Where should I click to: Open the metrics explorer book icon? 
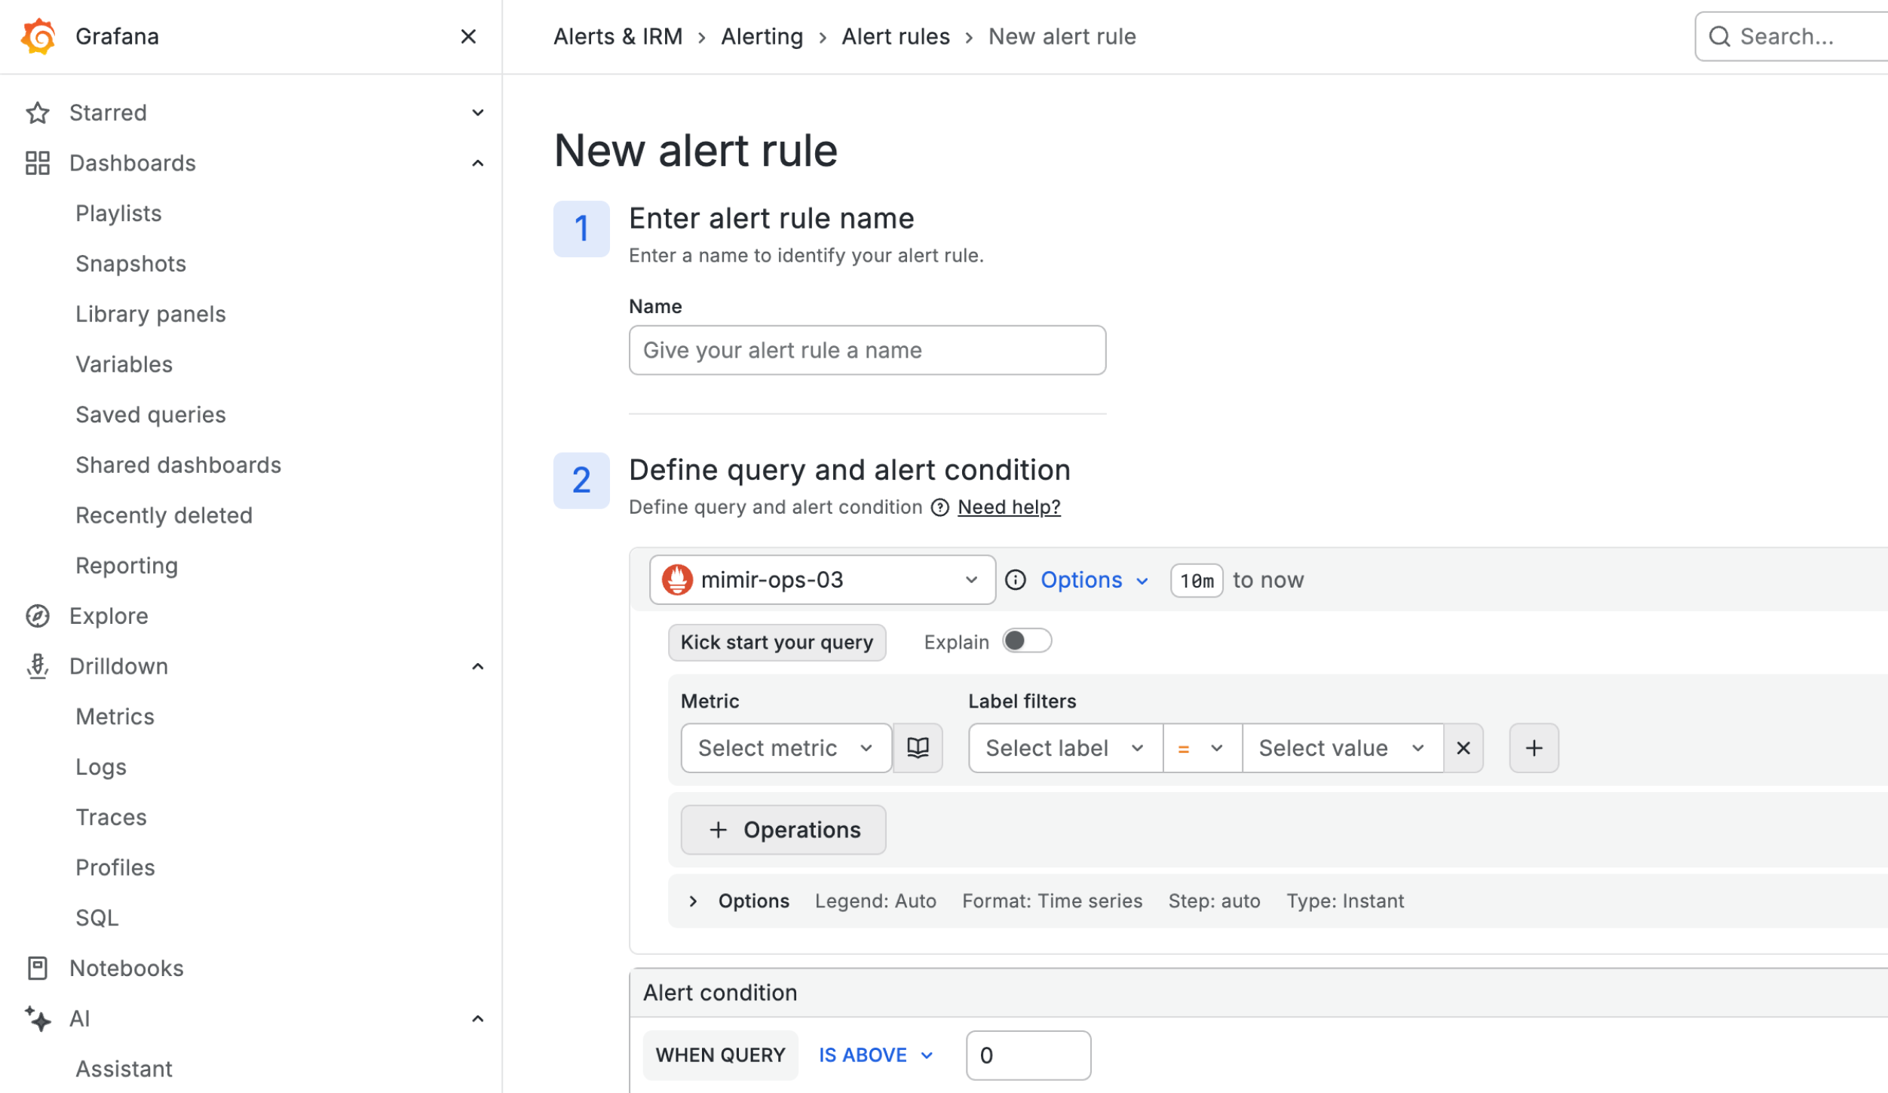[x=918, y=748]
